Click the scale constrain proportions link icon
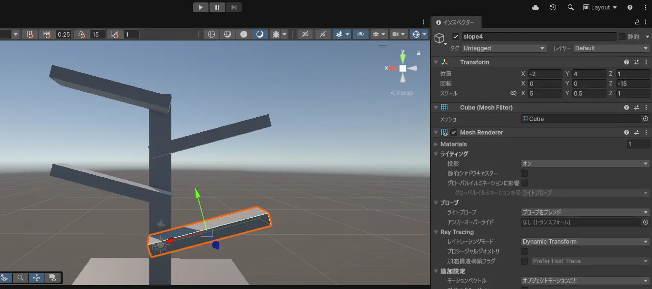Screen dimensions: 652x289 (x=513, y=93)
